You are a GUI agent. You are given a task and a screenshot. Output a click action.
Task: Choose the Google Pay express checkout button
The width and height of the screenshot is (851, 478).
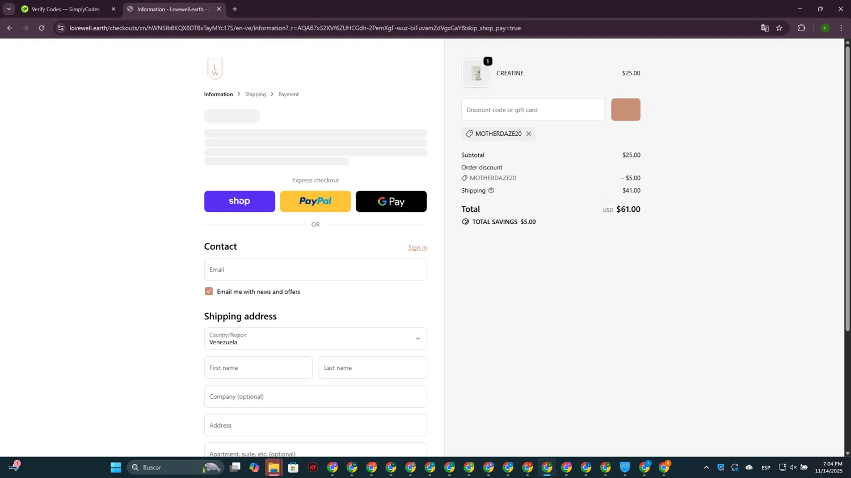click(x=391, y=201)
